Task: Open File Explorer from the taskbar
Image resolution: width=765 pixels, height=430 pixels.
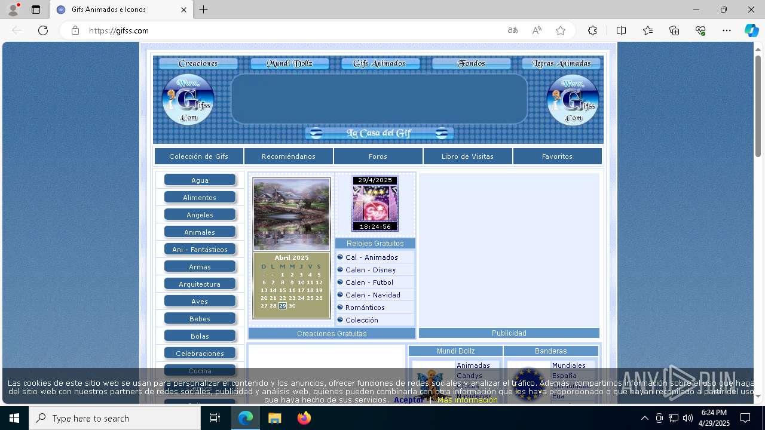Action: coord(274,418)
